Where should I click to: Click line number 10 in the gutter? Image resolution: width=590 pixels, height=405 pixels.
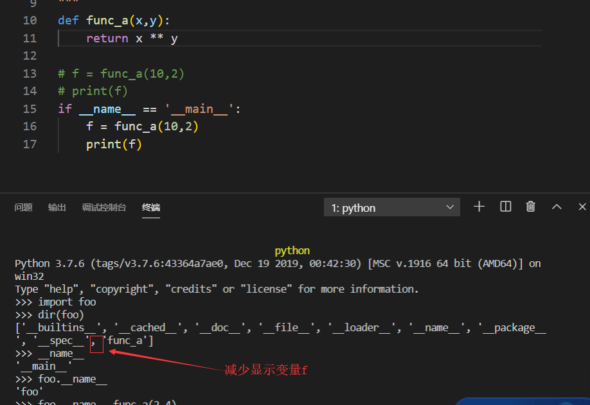point(30,21)
